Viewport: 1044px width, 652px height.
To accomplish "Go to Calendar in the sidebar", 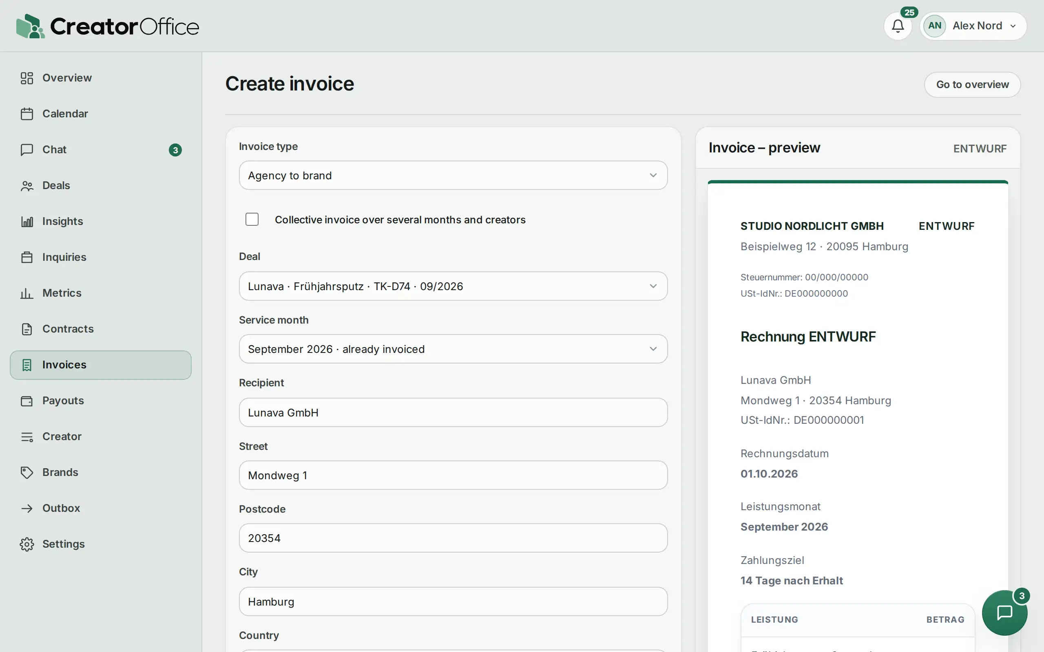I will point(100,114).
